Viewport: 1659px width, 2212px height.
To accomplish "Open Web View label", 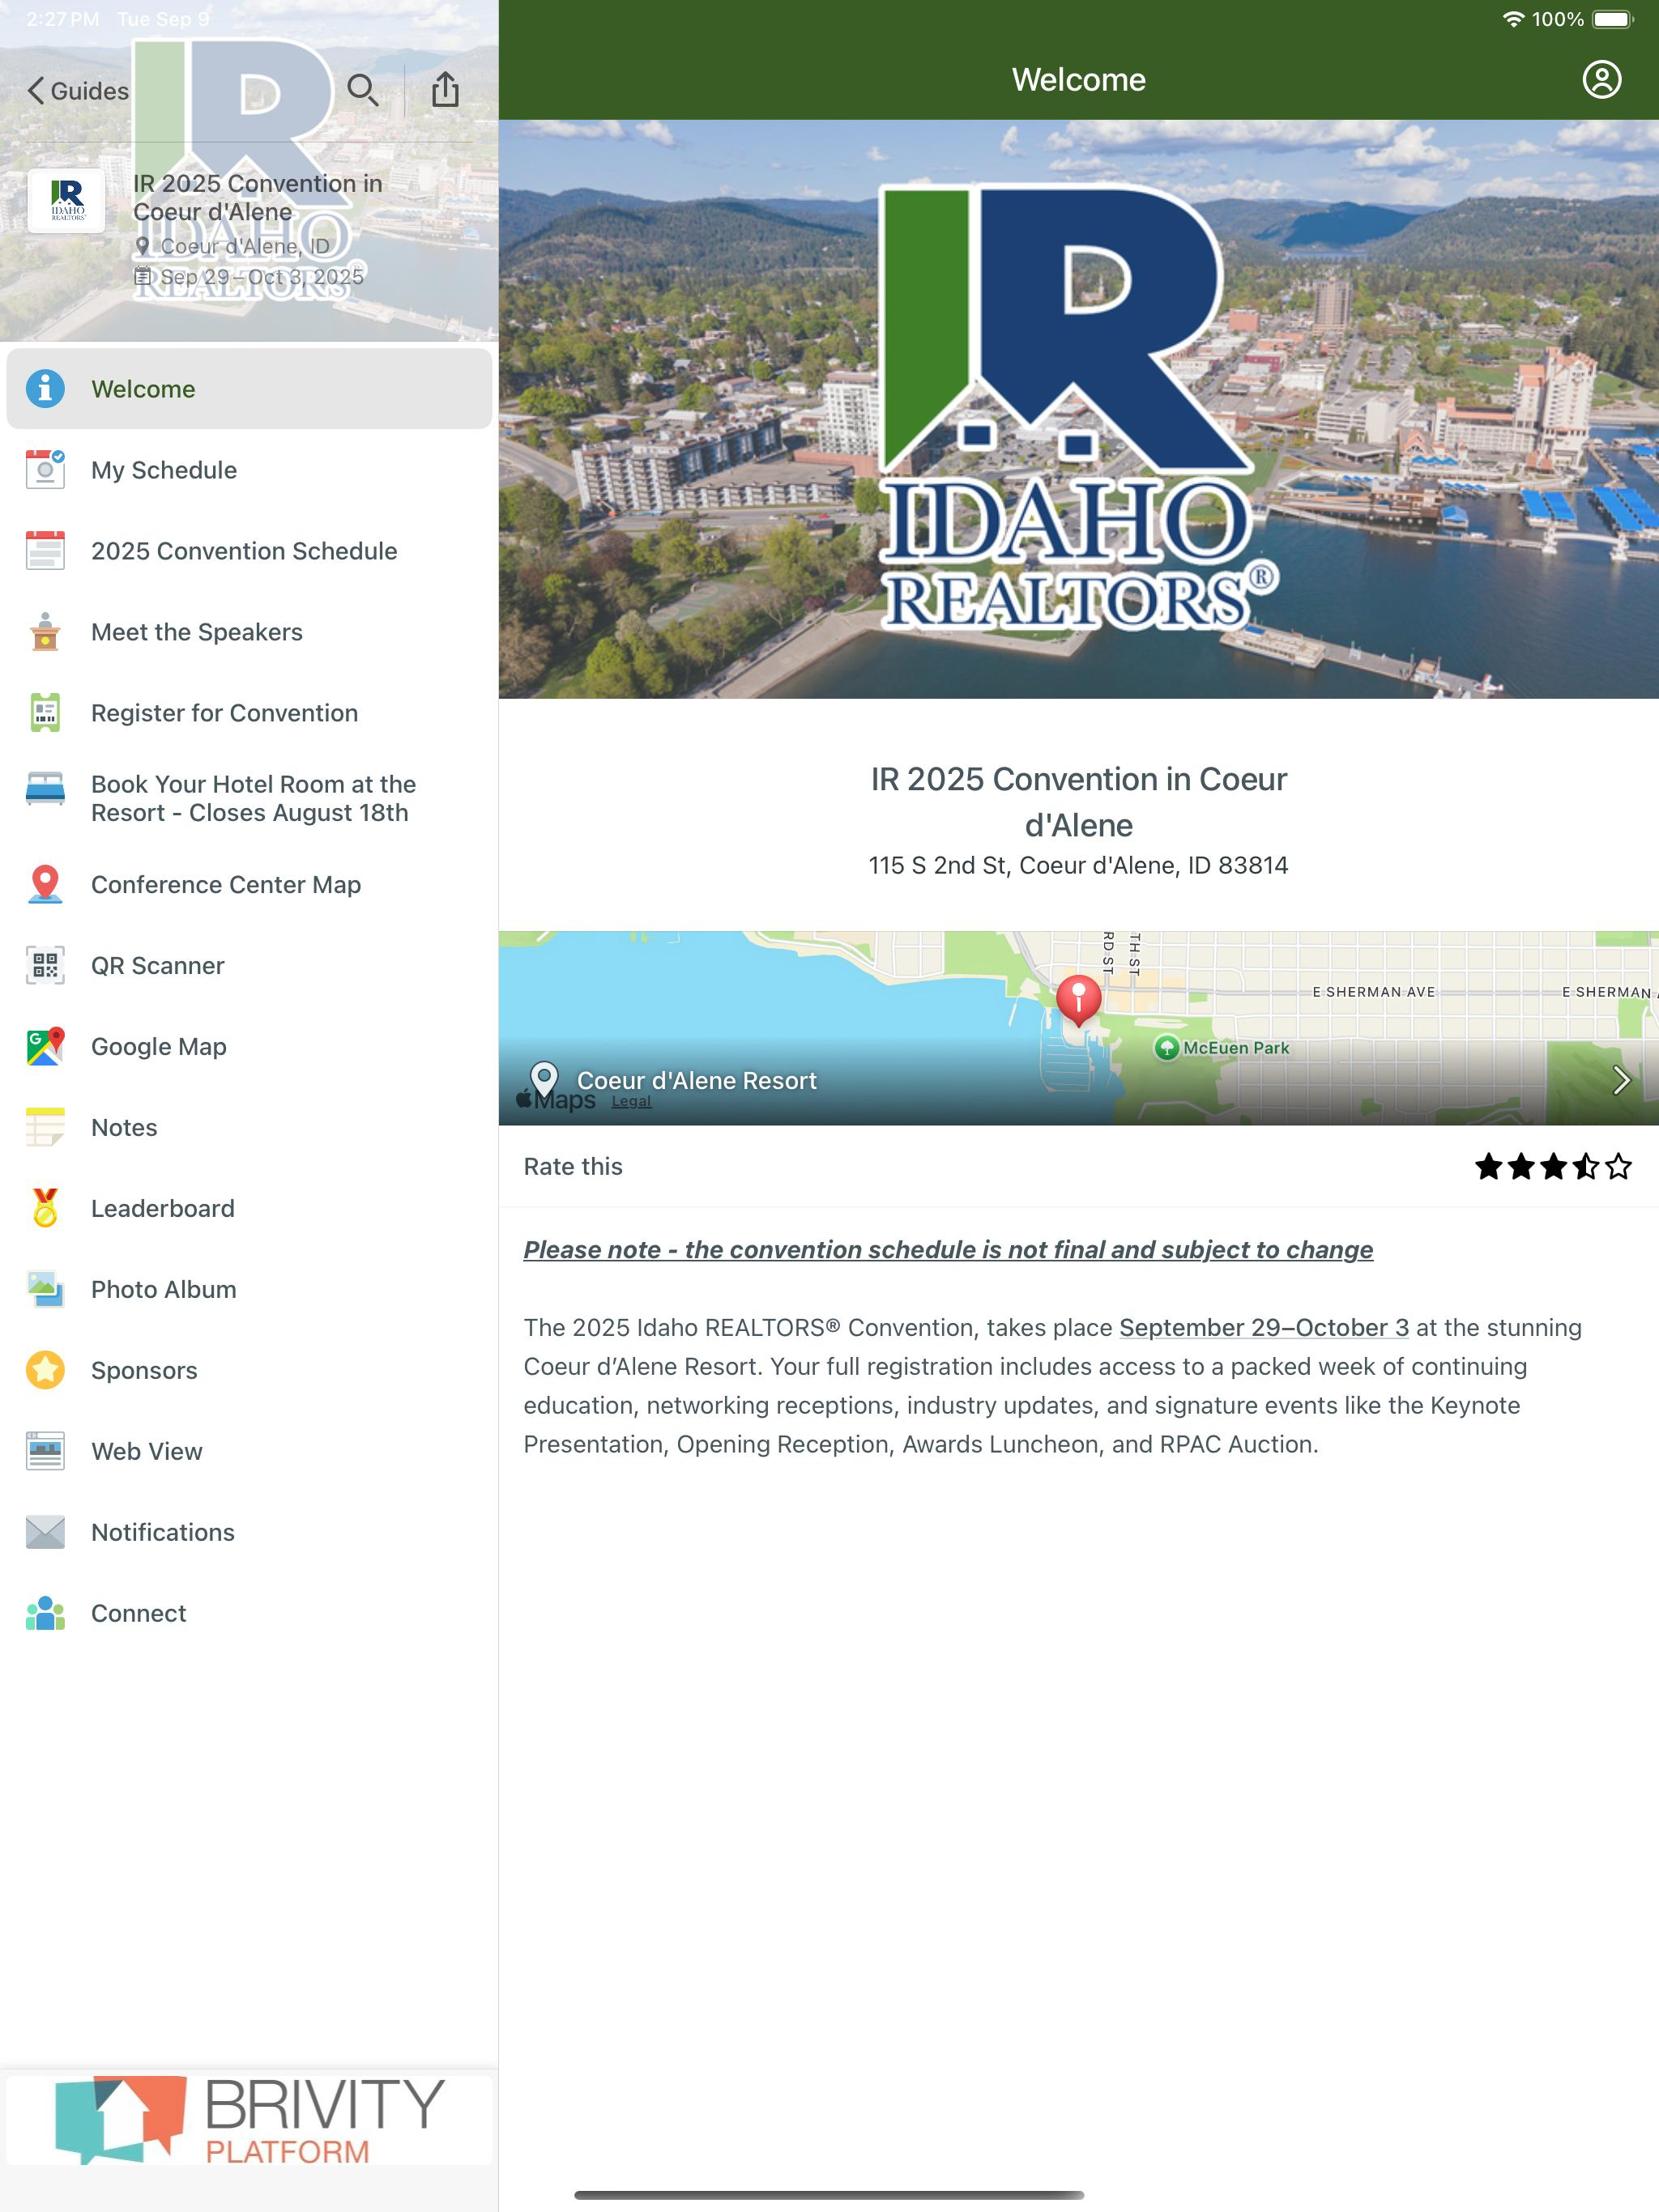I will click(147, 1451).
